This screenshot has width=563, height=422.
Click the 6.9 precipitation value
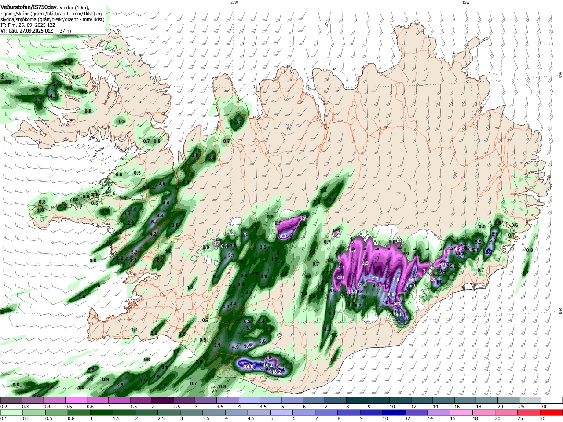pos(247,321)
